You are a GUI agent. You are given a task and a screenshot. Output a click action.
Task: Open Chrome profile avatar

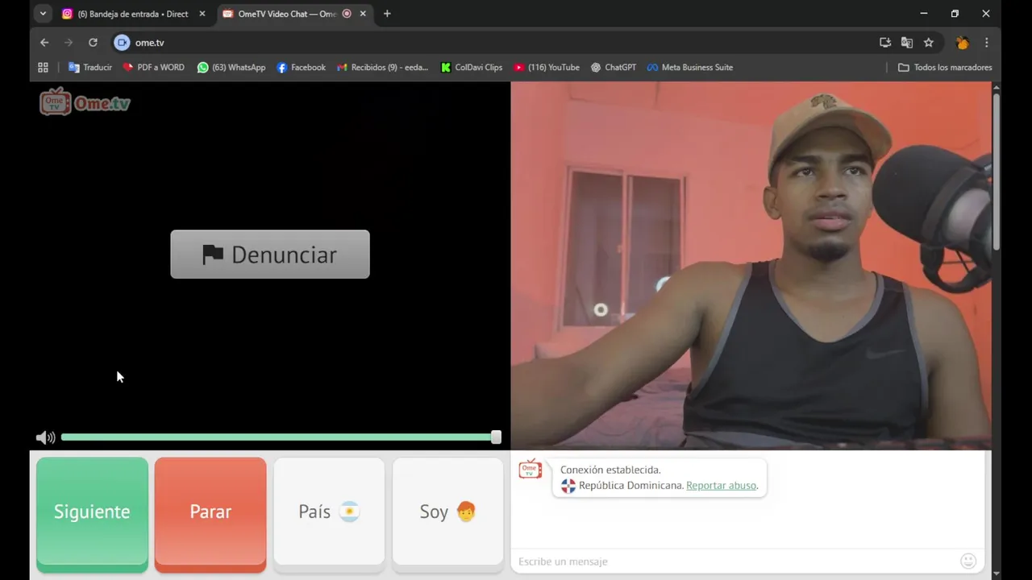coord(962,43)
